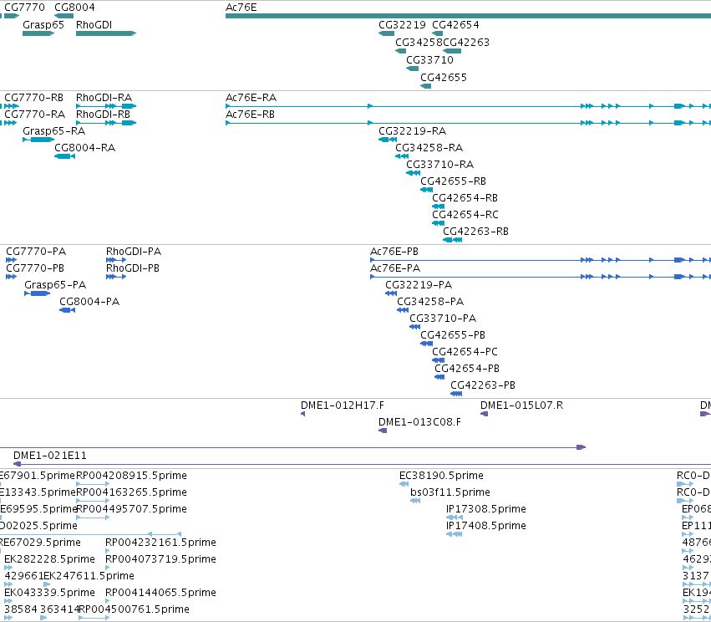Select the Ac76E gene bar
The width and height of the screenshot is (711, 622).
tap(468, 16)
